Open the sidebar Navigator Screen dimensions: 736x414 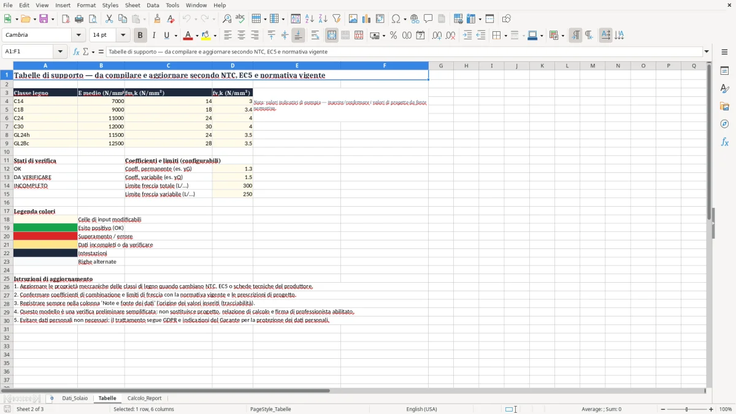(x=724, y=124)
